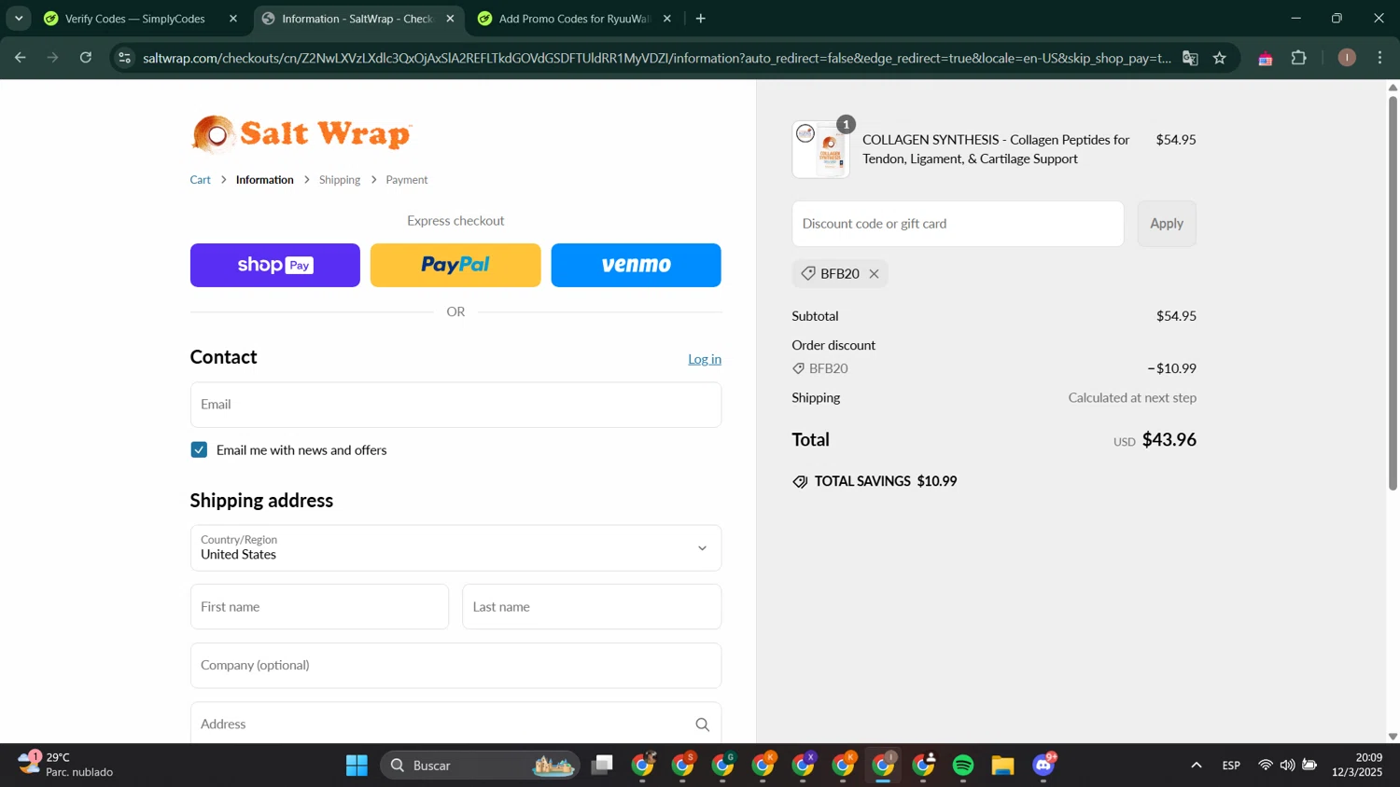Viewport: 1400px width, 787px height.
Task: Remove the BFB20 discount code
Action: 874,273
